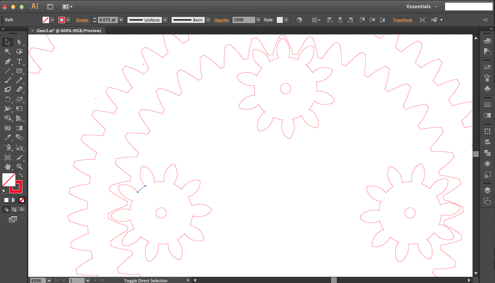The image size is (495, 283).
Task: Click the Style swatch preview
Action: click(280, 20)
